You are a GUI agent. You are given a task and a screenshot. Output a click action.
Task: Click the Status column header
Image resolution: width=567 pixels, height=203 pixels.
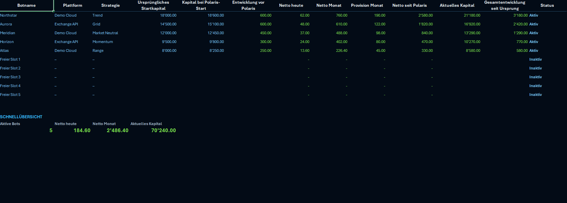547,5
